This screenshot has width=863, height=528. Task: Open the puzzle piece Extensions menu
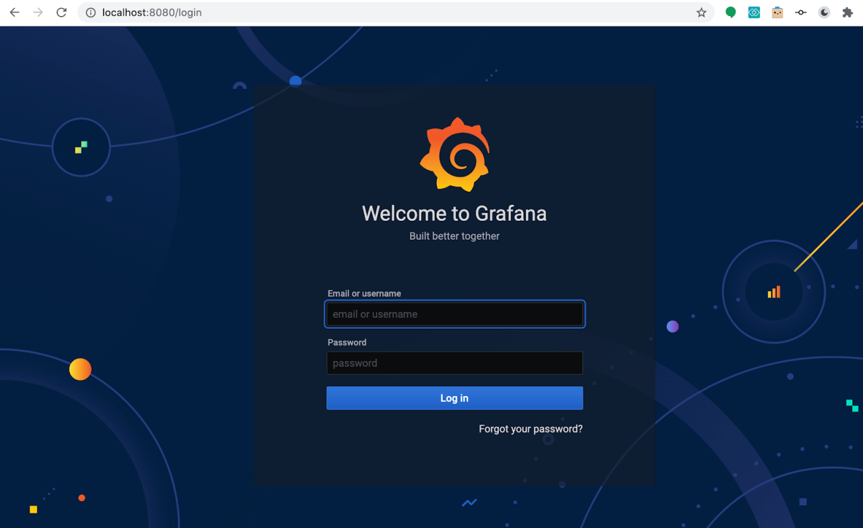point(847,13)
